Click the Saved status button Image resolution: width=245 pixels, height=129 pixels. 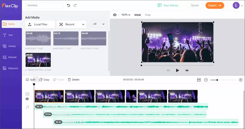pyautogui.click(x=195, y=5)
